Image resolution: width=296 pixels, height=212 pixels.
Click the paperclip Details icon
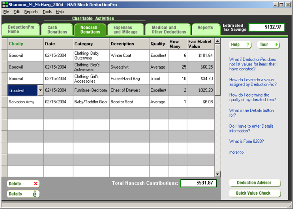[35, 194]
